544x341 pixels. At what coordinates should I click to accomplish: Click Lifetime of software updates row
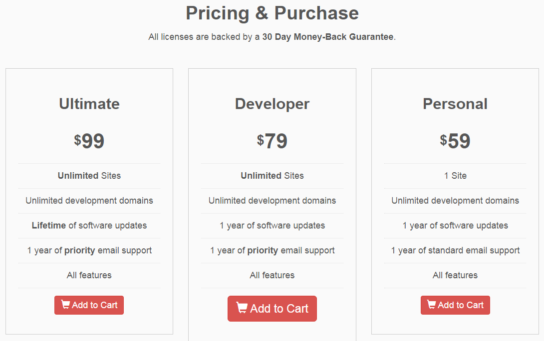(x=89, y=226)
